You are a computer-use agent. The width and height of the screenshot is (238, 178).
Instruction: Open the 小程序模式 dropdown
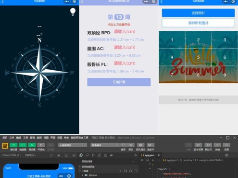click(x=73, y=145)
